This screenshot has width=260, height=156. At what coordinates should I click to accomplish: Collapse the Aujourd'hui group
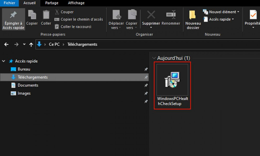154,58
